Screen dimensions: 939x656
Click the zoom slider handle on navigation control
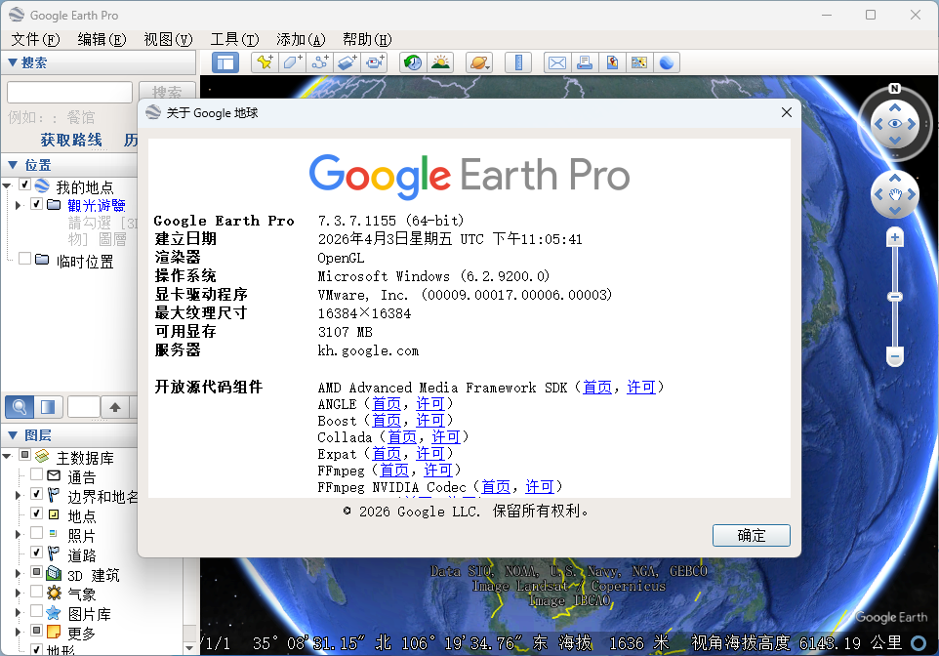pos(895,297)
